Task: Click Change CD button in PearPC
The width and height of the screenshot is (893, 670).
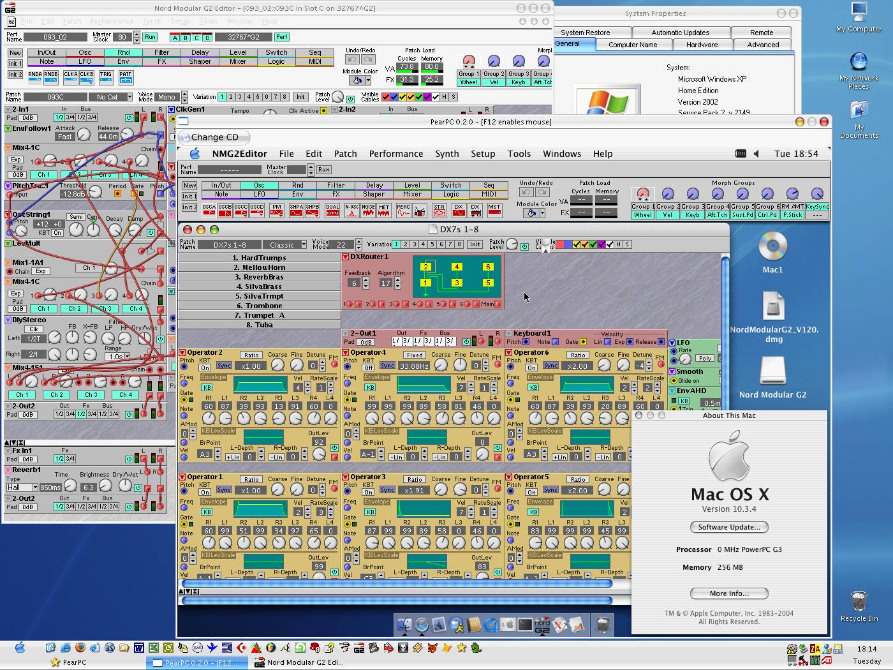Action: [x=214, y=137]
